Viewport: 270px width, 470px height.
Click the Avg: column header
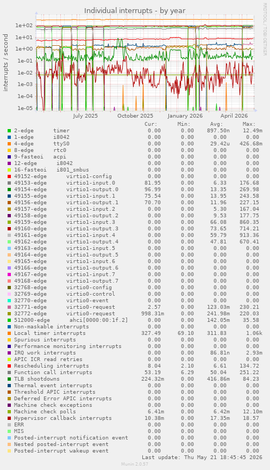216,124
